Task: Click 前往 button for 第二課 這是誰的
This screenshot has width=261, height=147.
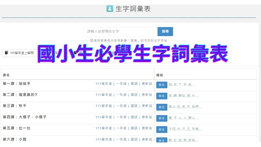Action: point(162,96)
